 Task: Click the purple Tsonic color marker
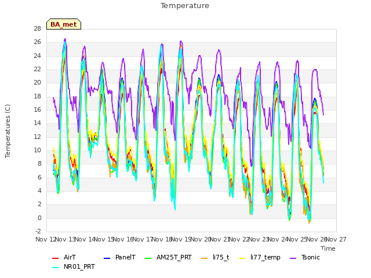click(293, 258)
